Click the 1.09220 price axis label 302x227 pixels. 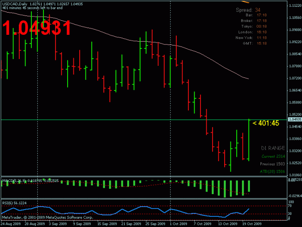pyautogui.click(x=295, y=42)
